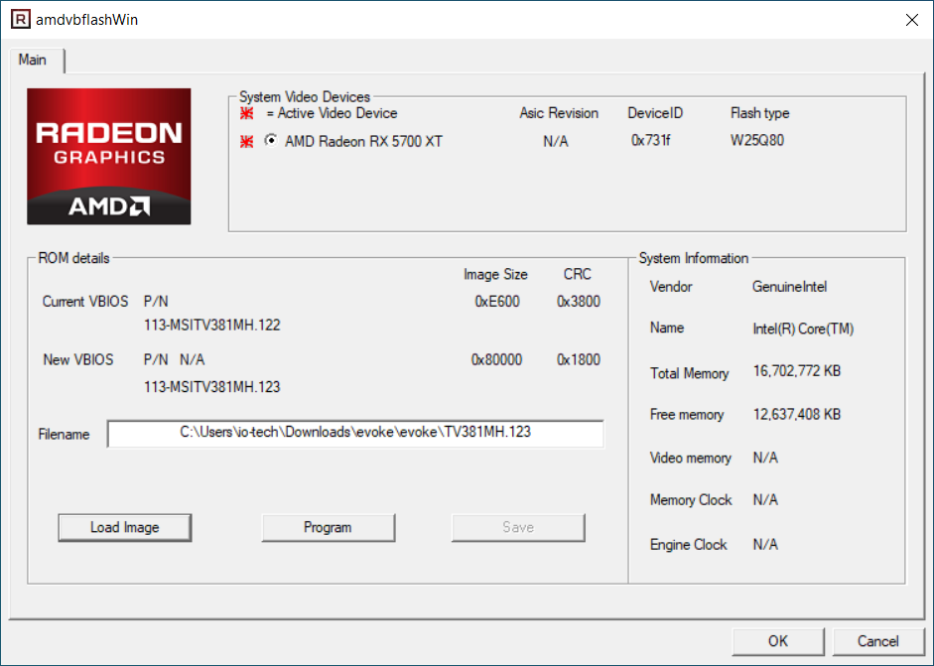Click the Name value Intel(R) Core(TM)

pos(803,329)
